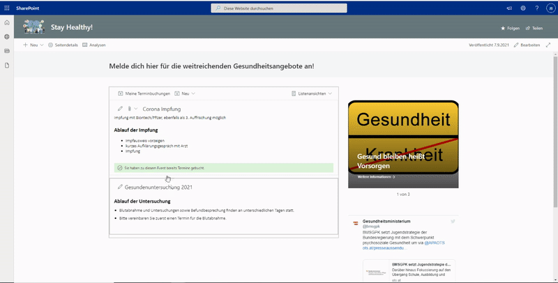Image resolution: width=558 pixels, height=283 pixels.
Task: Open 'Analysen' page analytics
Action: click(94, 45)
